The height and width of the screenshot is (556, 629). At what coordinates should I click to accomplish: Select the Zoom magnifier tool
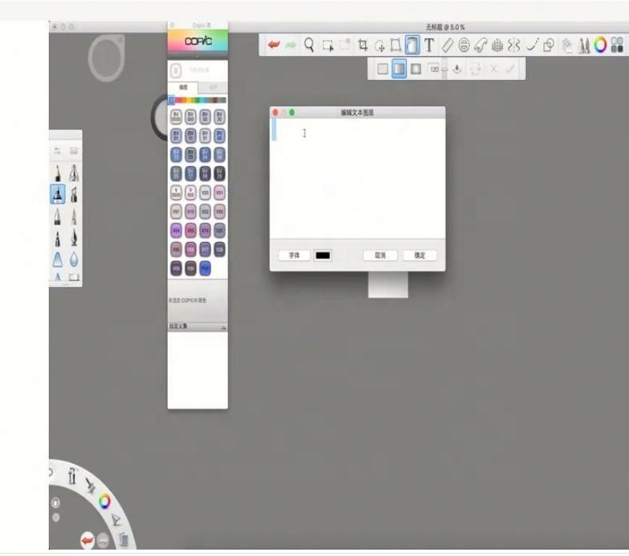click(x=309, y=46)
